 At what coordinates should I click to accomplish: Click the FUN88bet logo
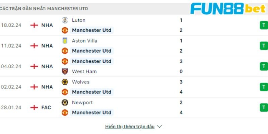pyautogui.click(x=228, y=9)
